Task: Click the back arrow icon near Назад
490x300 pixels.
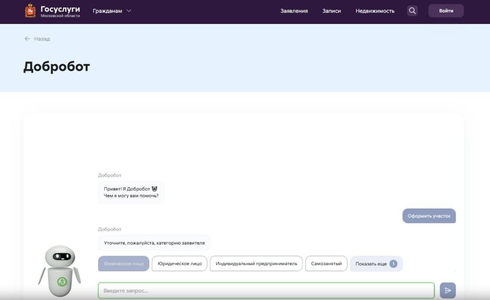Action: pyautogui.click(x=27, y=39)
